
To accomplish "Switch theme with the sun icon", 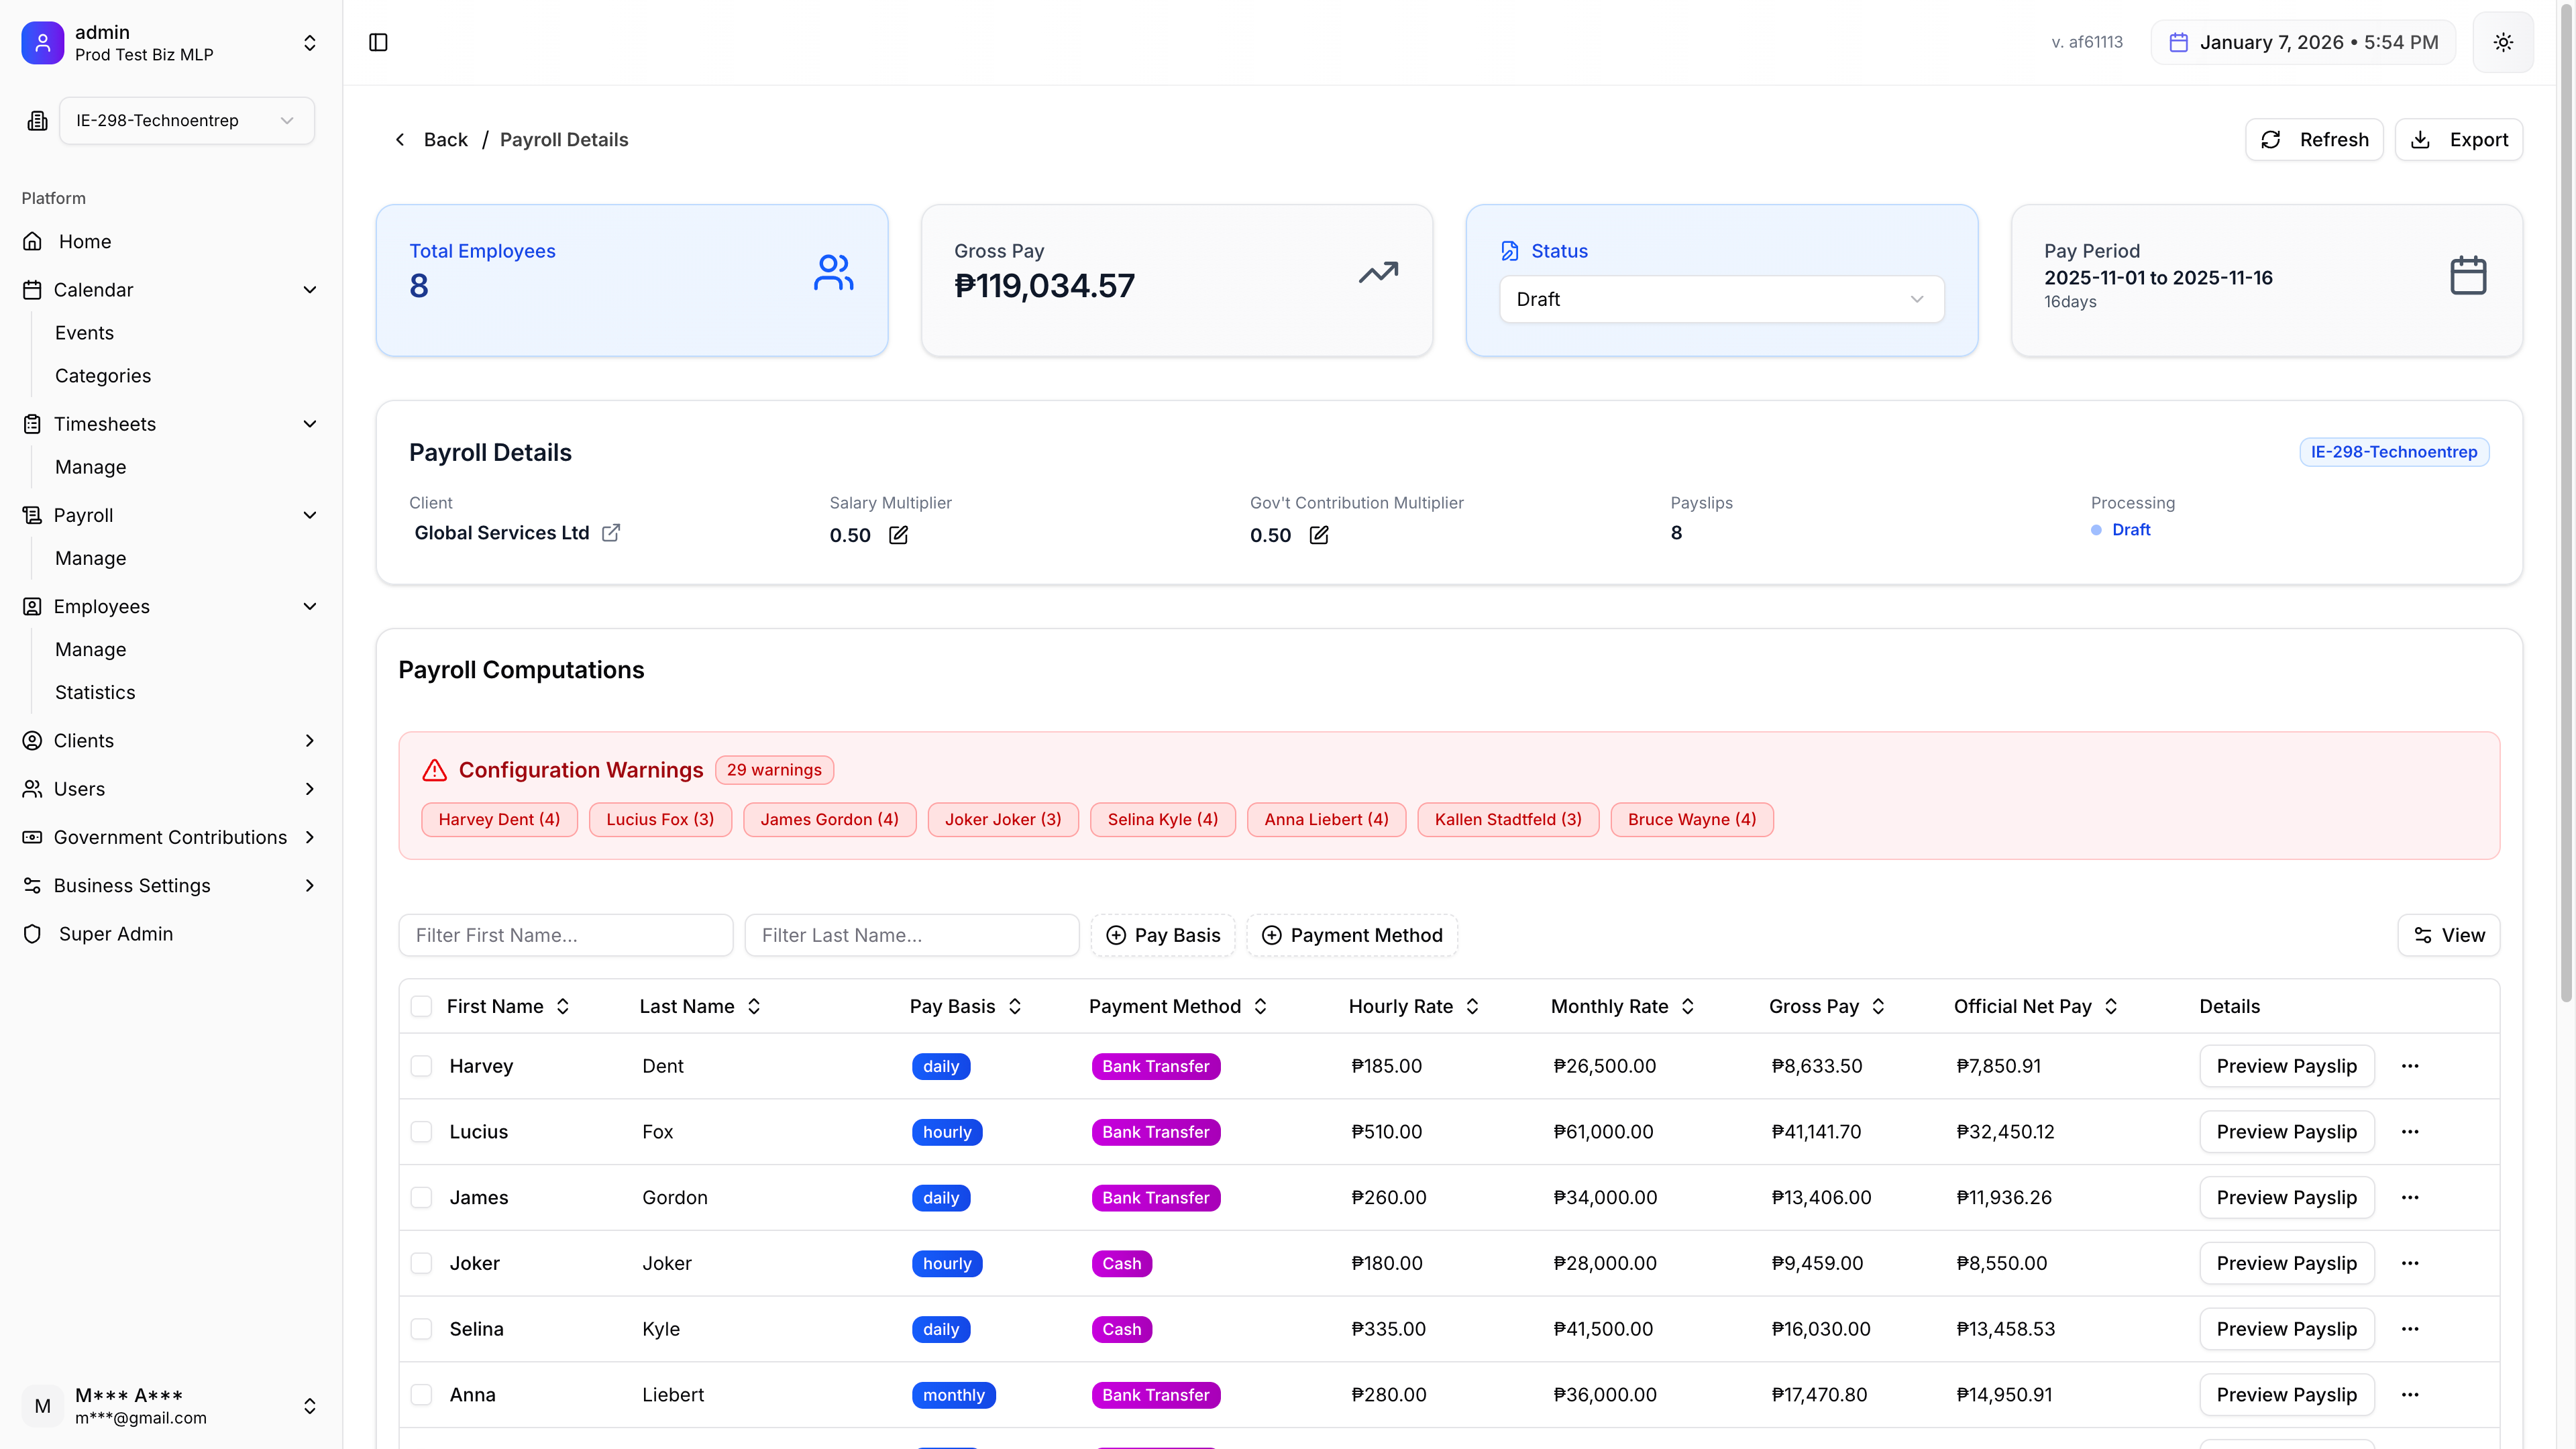I will click(2502, 42).
